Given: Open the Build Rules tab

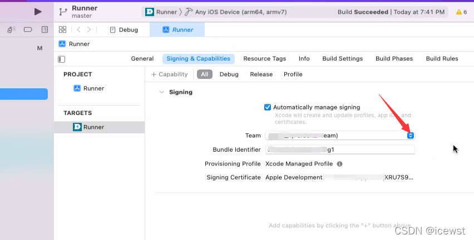Looking at the screenshot, I should [x=442, y=58].
